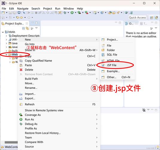Choose Project... in New submenu
Viewport: 160px width, 150px height.
click(117, 40)
